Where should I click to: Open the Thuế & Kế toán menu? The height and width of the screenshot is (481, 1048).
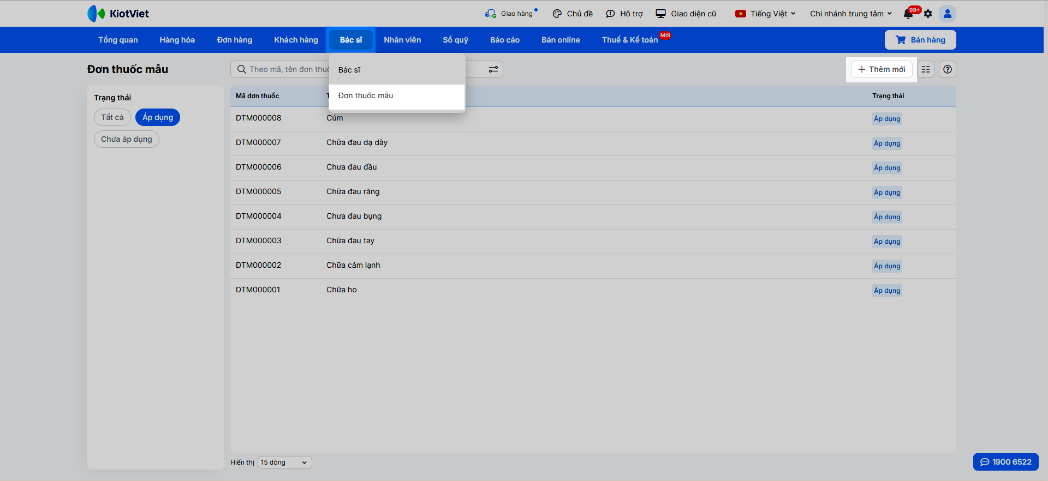pyautogui.click(x=630, y=40)
